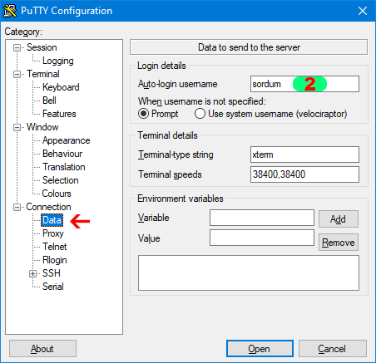Click the PuTTY icon in the title bar

tap(10, 11)
